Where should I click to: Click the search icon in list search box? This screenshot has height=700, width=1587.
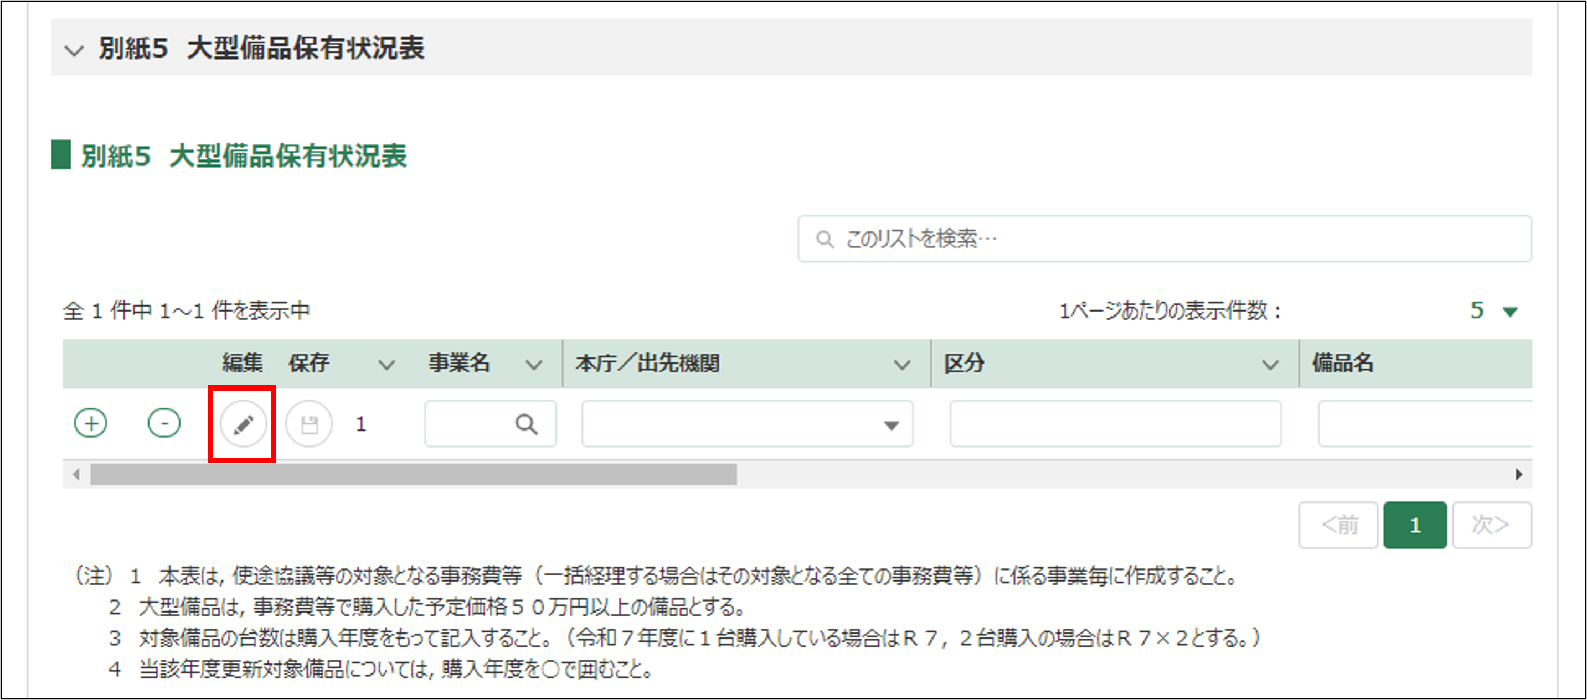point(824,239)
